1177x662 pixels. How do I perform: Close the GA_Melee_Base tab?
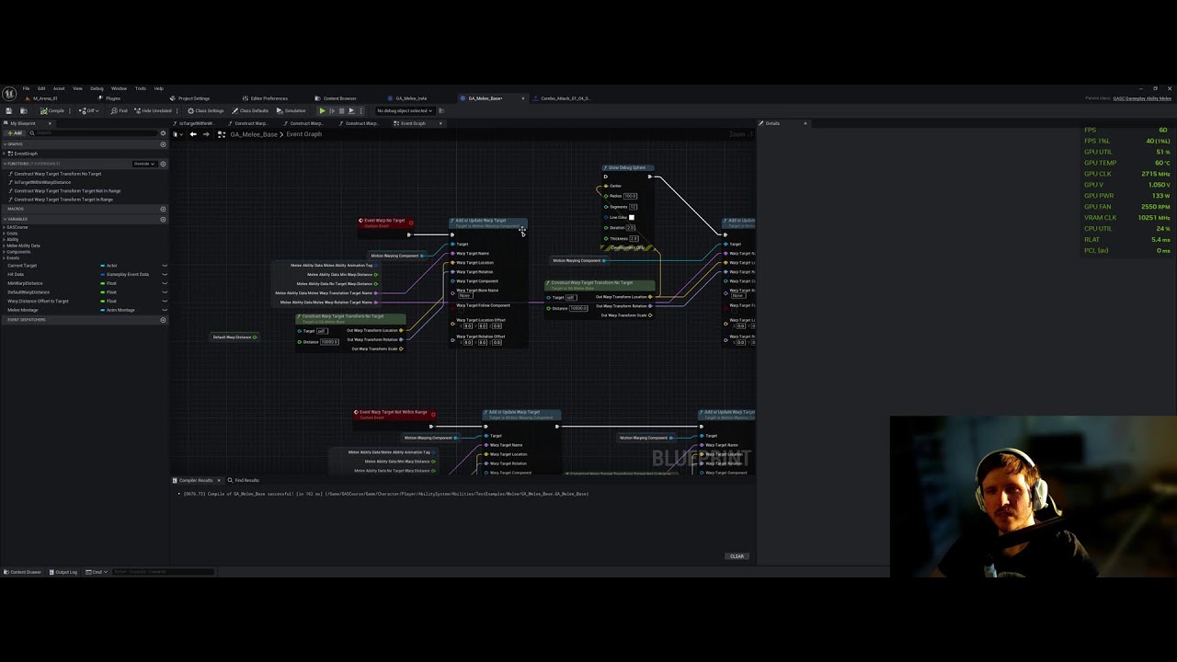[523, 98]
